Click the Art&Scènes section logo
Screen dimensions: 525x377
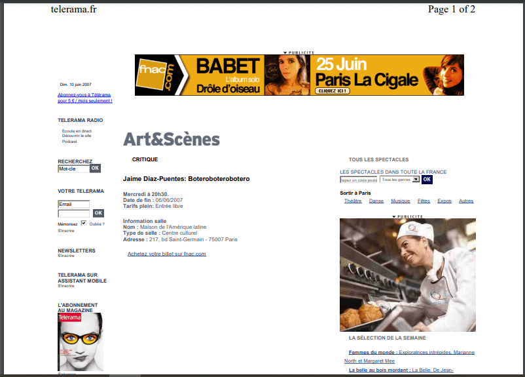[x=172, y=139]
